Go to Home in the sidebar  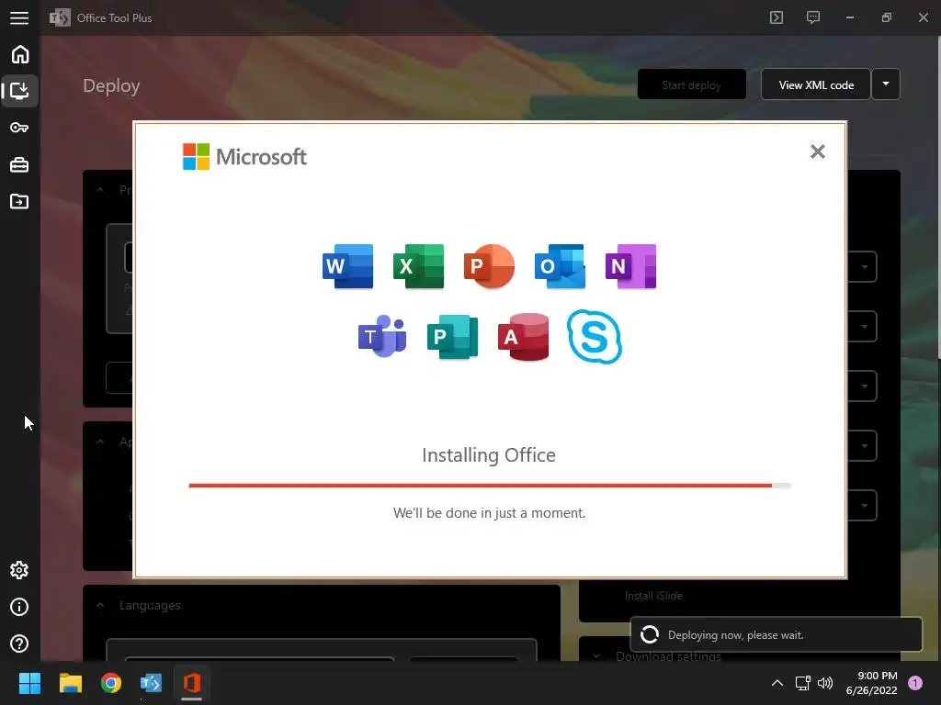coord(20,54)
